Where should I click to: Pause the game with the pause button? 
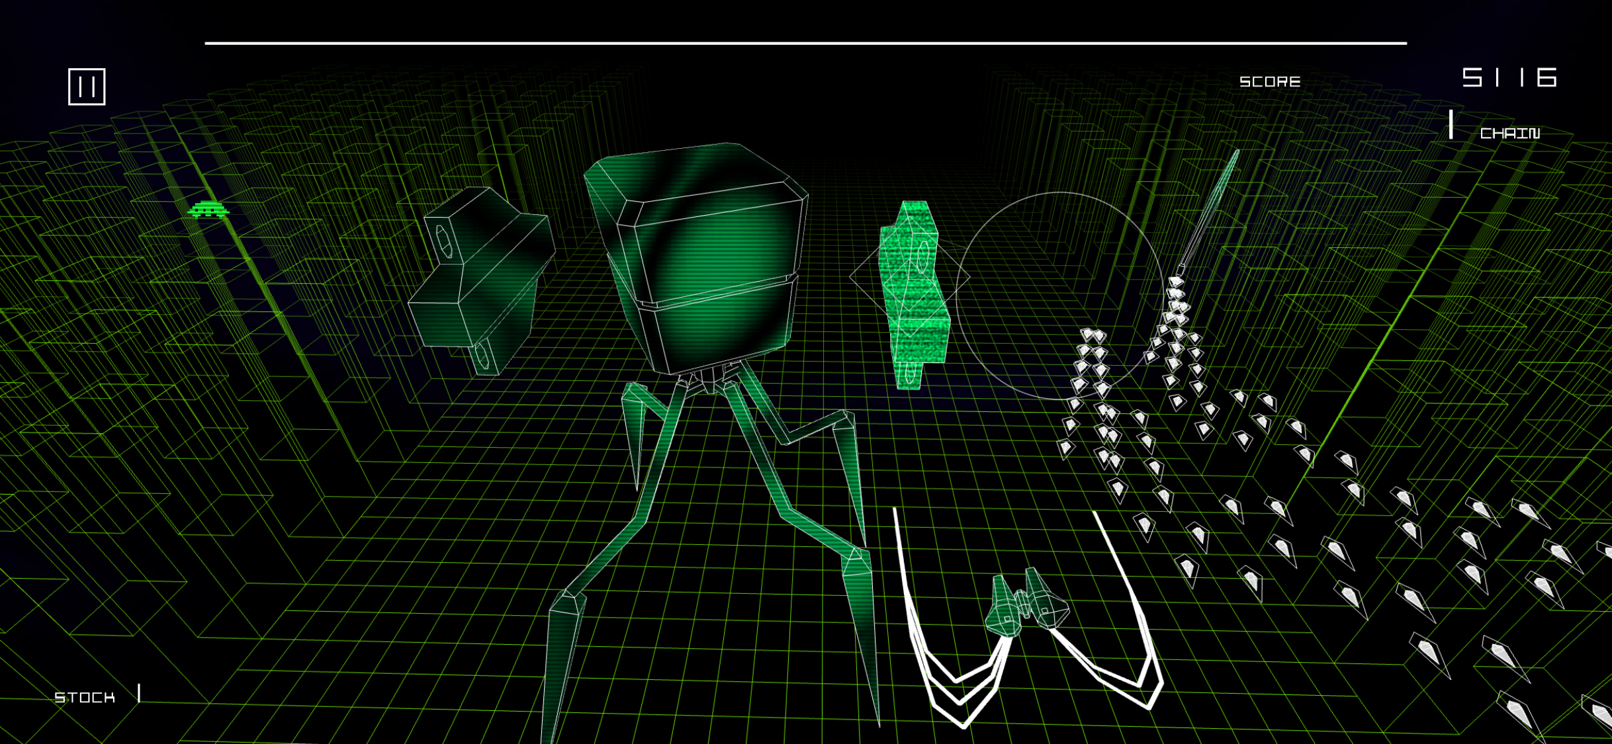[87, 87]
